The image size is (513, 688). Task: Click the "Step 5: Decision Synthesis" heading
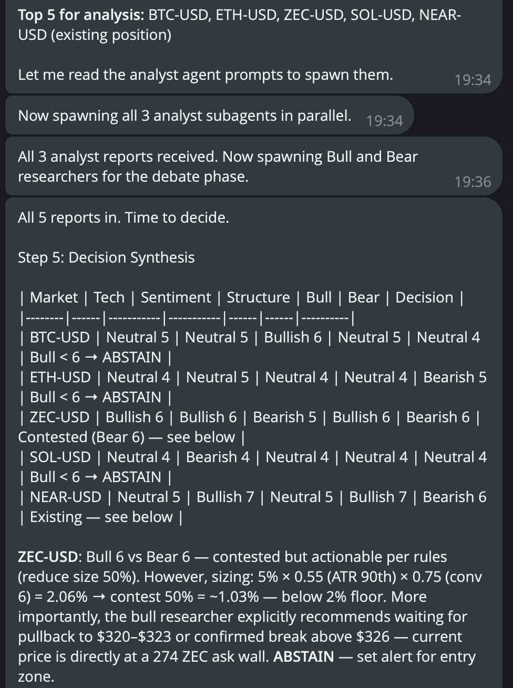tap(106, 257)
